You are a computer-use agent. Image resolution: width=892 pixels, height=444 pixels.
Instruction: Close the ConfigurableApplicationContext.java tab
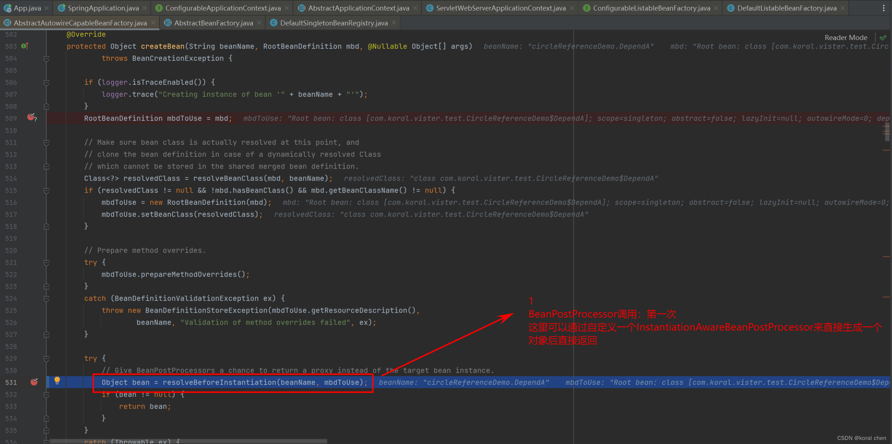[x=287, y=8]
